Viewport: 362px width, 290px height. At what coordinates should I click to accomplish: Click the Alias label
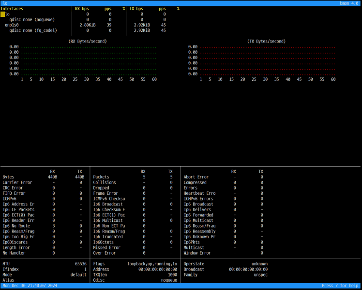point(8,280)
